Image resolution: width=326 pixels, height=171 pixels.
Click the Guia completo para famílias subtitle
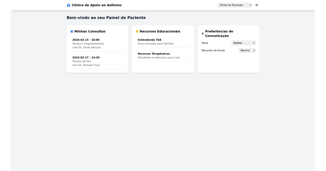(155, 43)
